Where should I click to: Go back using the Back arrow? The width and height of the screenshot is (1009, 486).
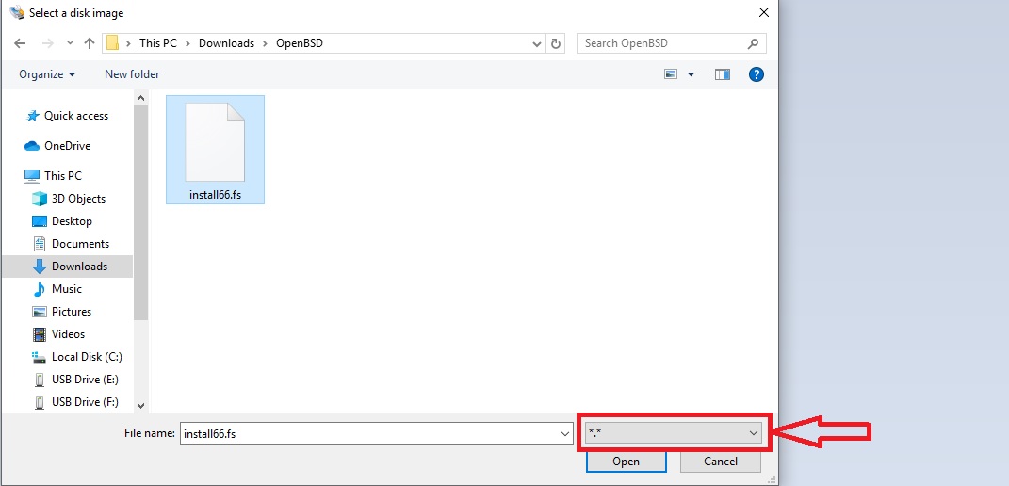(x=20, y=43)
